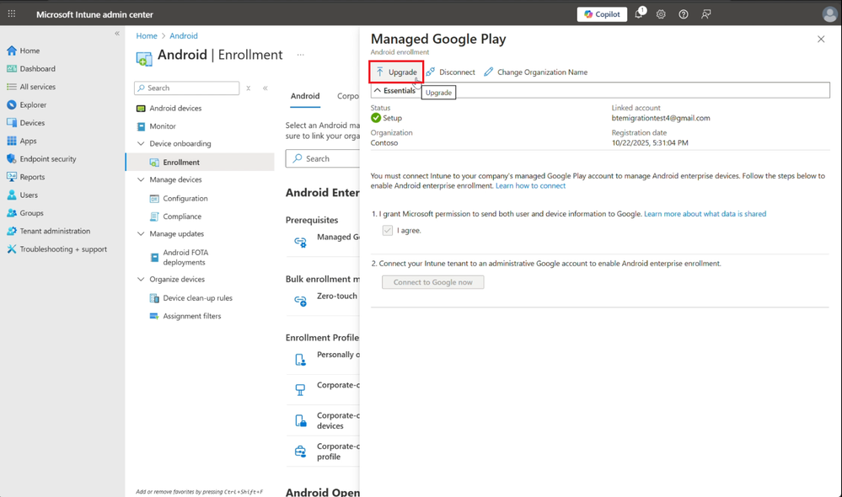The width and height of the screenshot is (842, 497).
Task: Click the Upgrade toolbar button
Action: [x=396, y=72]
